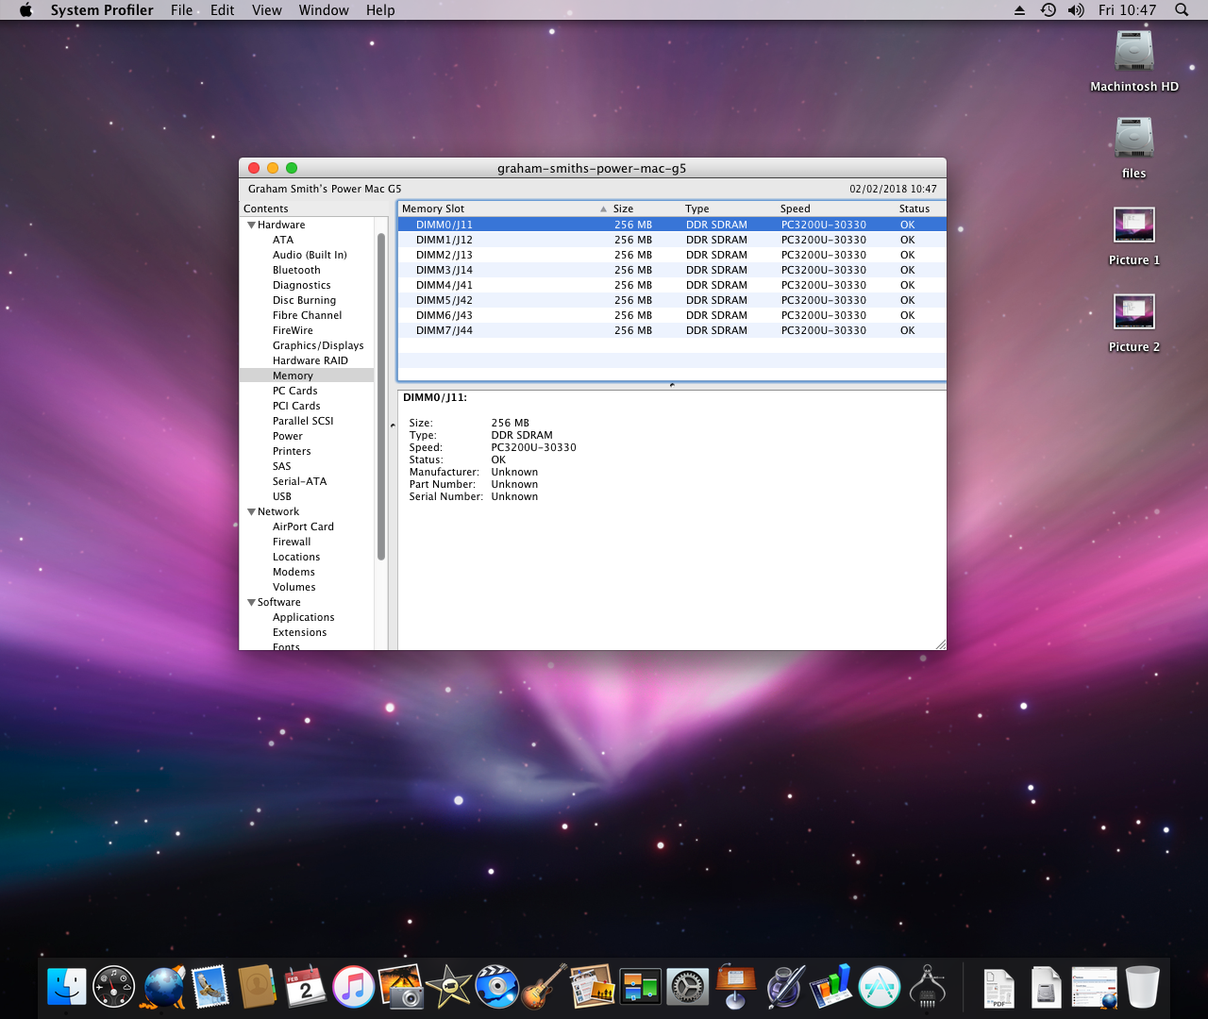Screen dimensions: 1208x1019
Task: Launch GarageBand guitar icon
Action: point(545,987)
